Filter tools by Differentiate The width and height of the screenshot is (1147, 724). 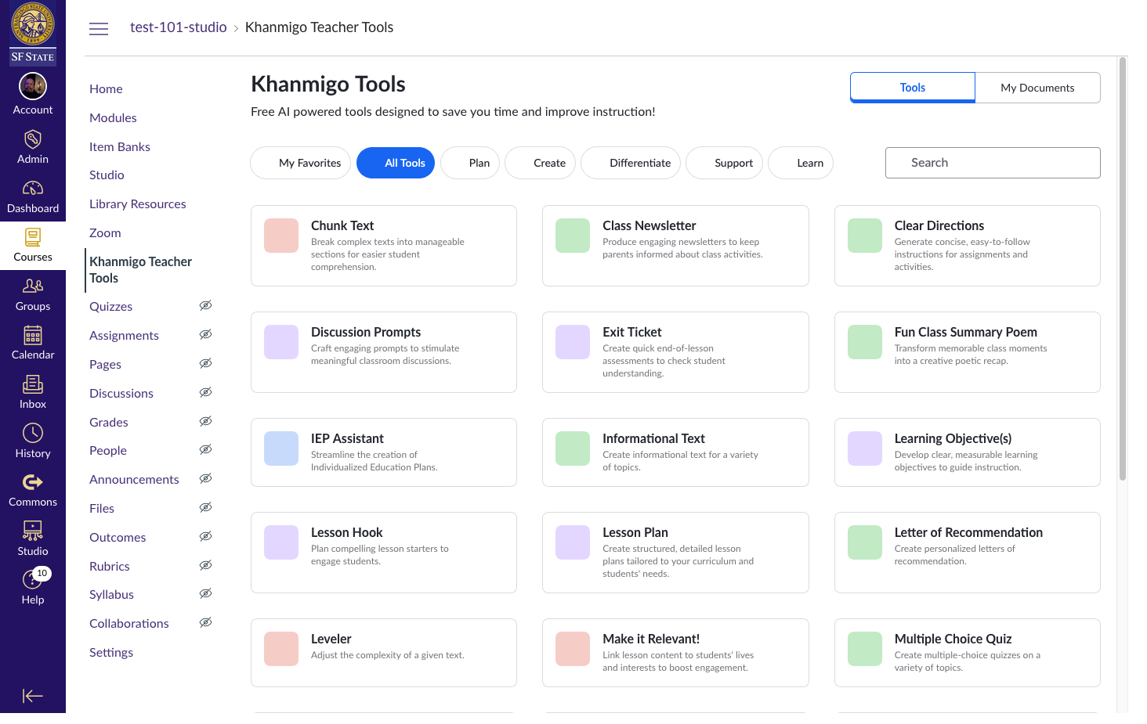coord(631,163)
